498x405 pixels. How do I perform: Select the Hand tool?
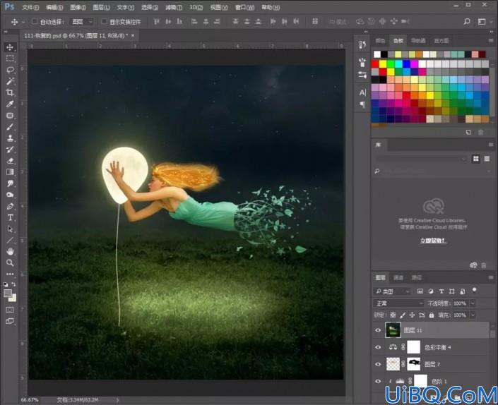tap(10, 251)
